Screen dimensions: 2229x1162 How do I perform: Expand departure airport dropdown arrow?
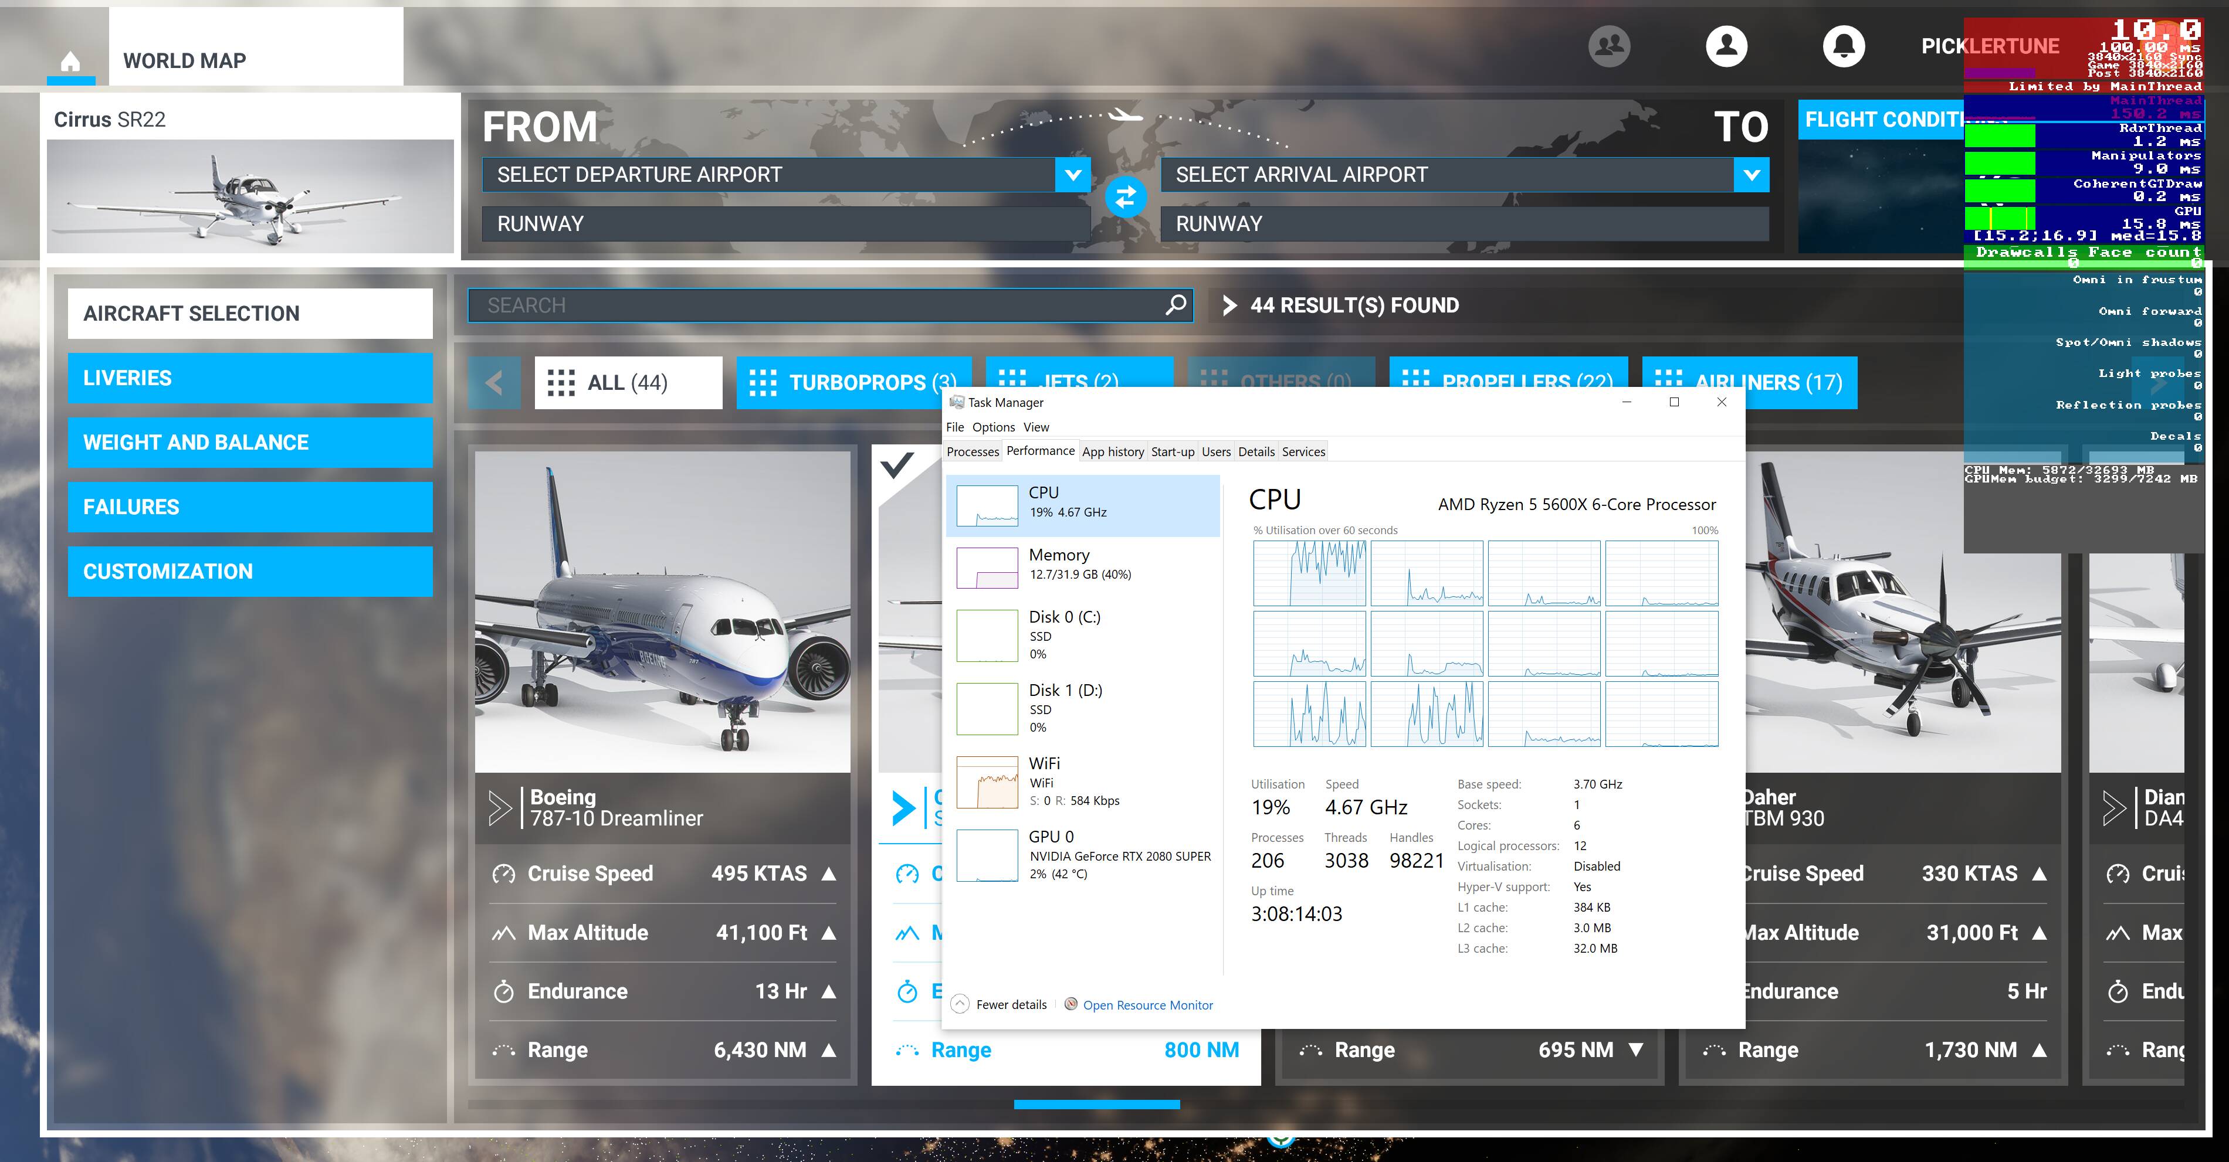(1073, 175)
